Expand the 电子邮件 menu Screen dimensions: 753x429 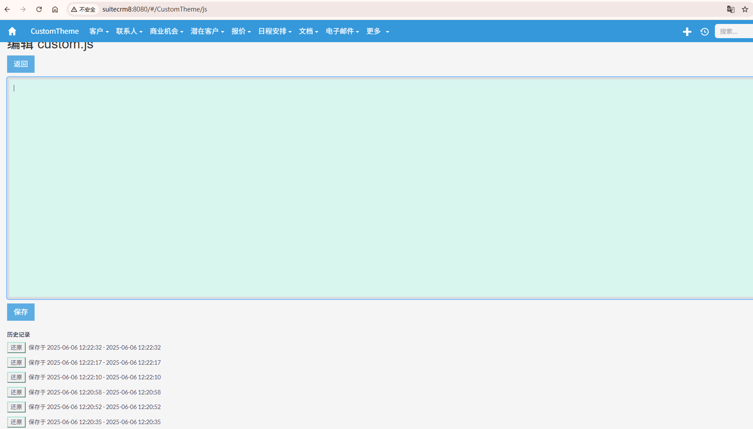[x=342, y=31]
